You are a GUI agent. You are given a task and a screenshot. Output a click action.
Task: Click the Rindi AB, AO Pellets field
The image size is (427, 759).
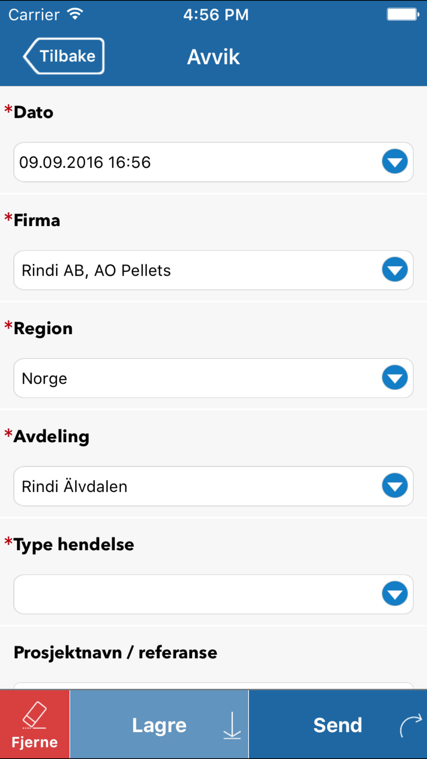[x=213, y=270]
